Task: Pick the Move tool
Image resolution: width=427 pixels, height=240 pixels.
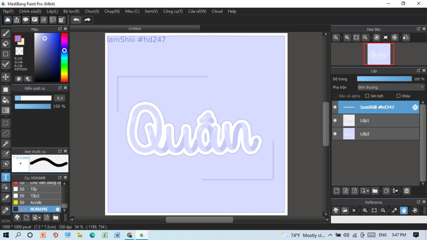Action: click(5, 77)
